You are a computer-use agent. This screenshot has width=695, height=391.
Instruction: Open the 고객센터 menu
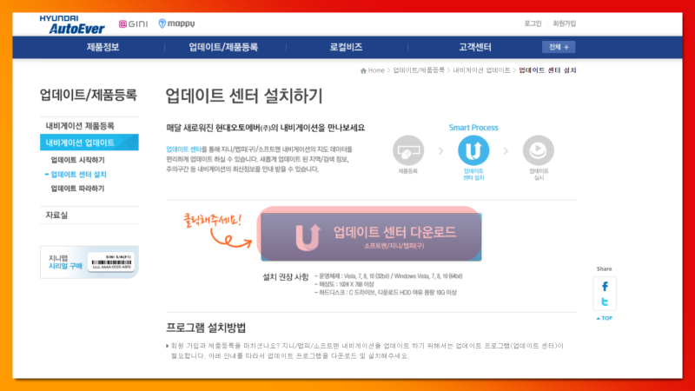click(x=474, y=47)
